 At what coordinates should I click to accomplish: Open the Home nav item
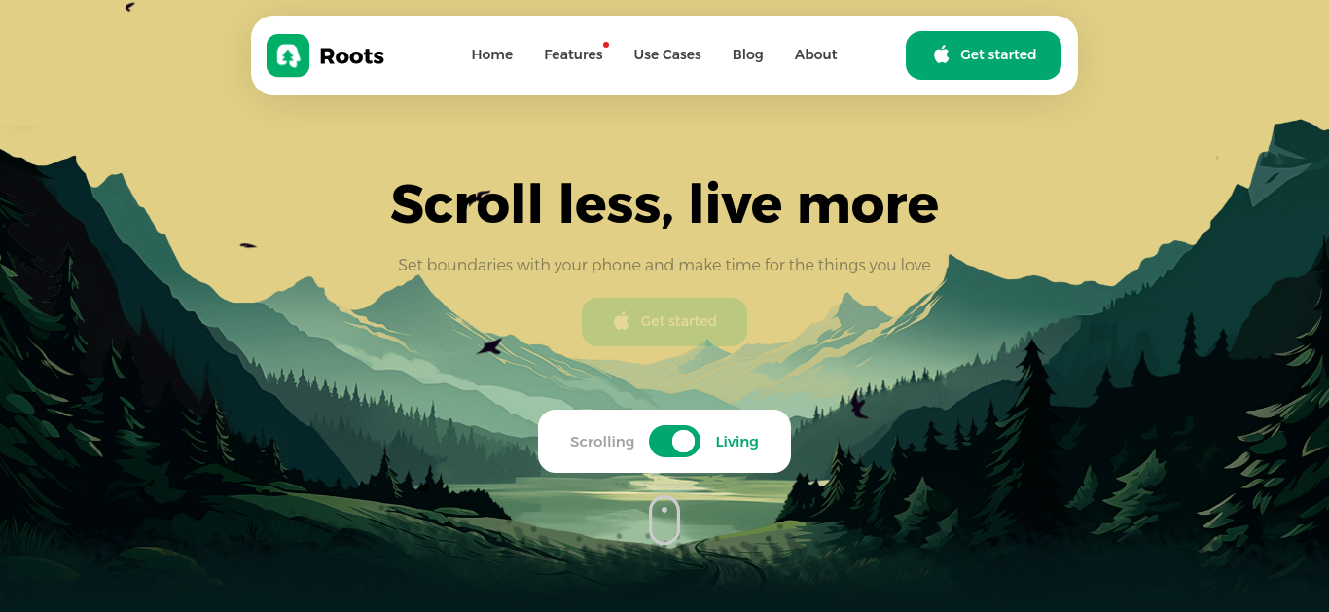[x=492, y=54]
